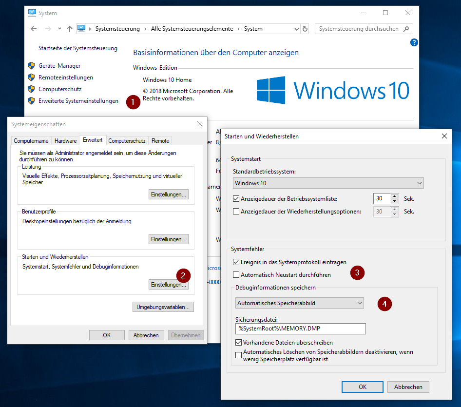
Task: Go back with the System window back arrow
Action: (x=34, y=29)
